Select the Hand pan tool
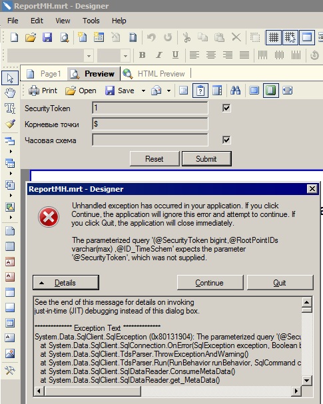The image size is (323, 404). tap(10, 93)
